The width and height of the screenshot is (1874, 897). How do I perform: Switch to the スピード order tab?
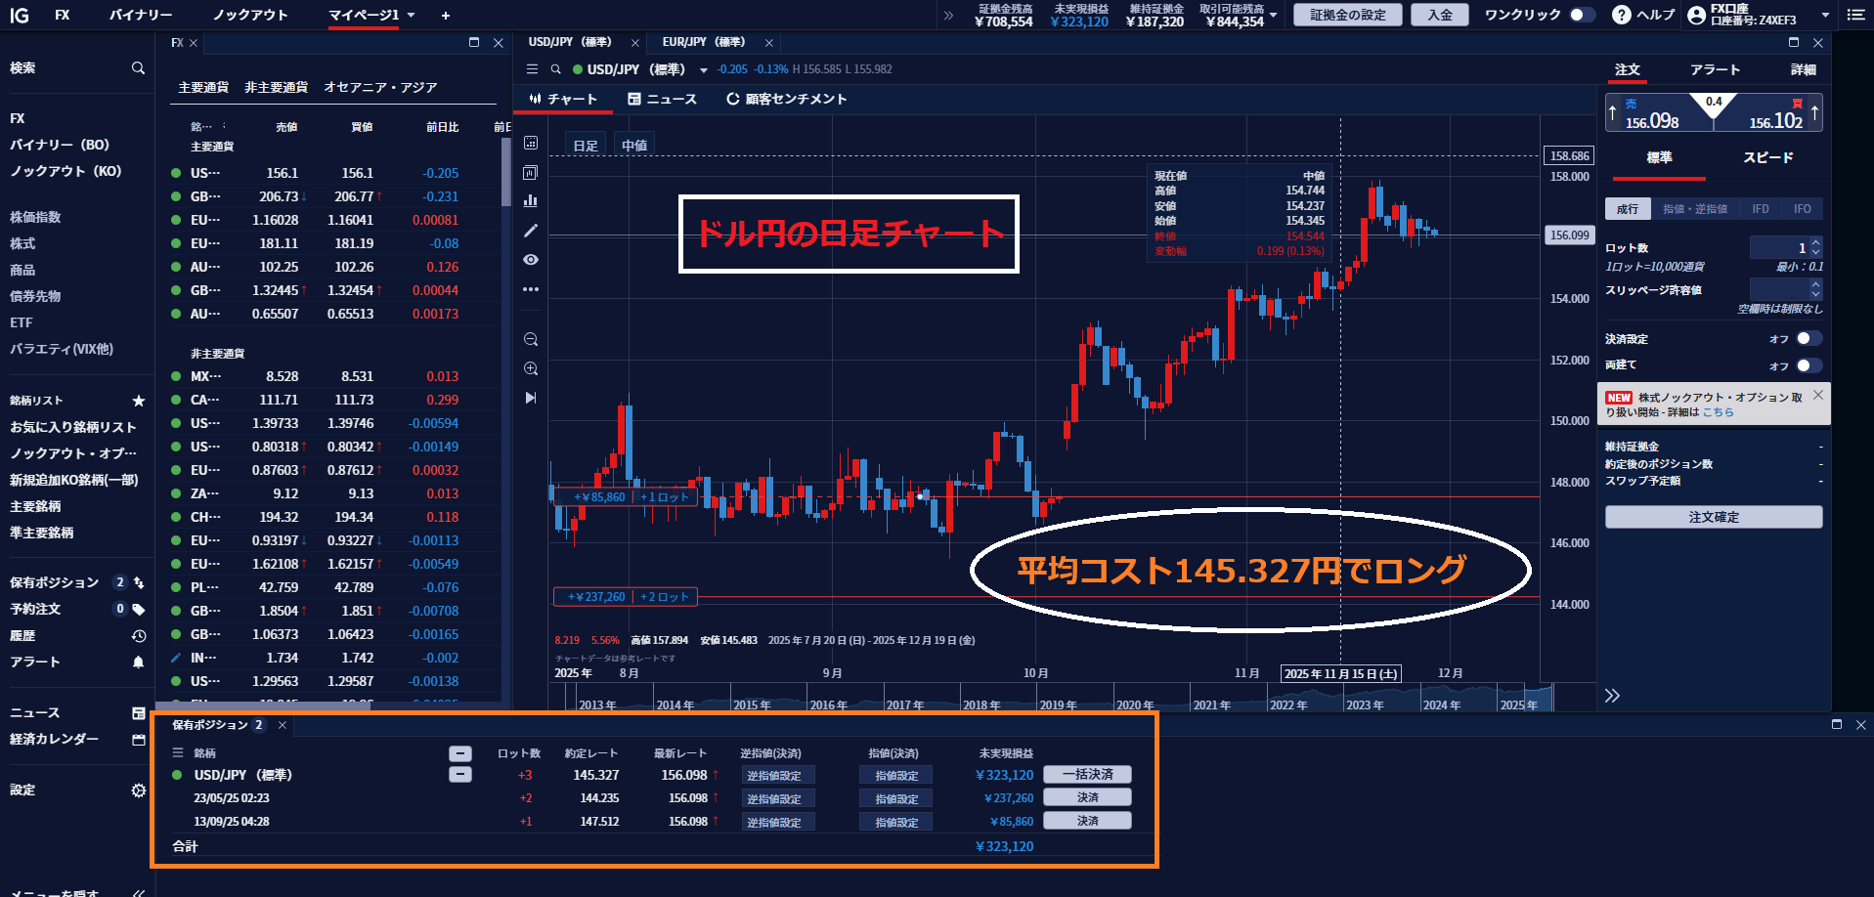click(1767, 158)
